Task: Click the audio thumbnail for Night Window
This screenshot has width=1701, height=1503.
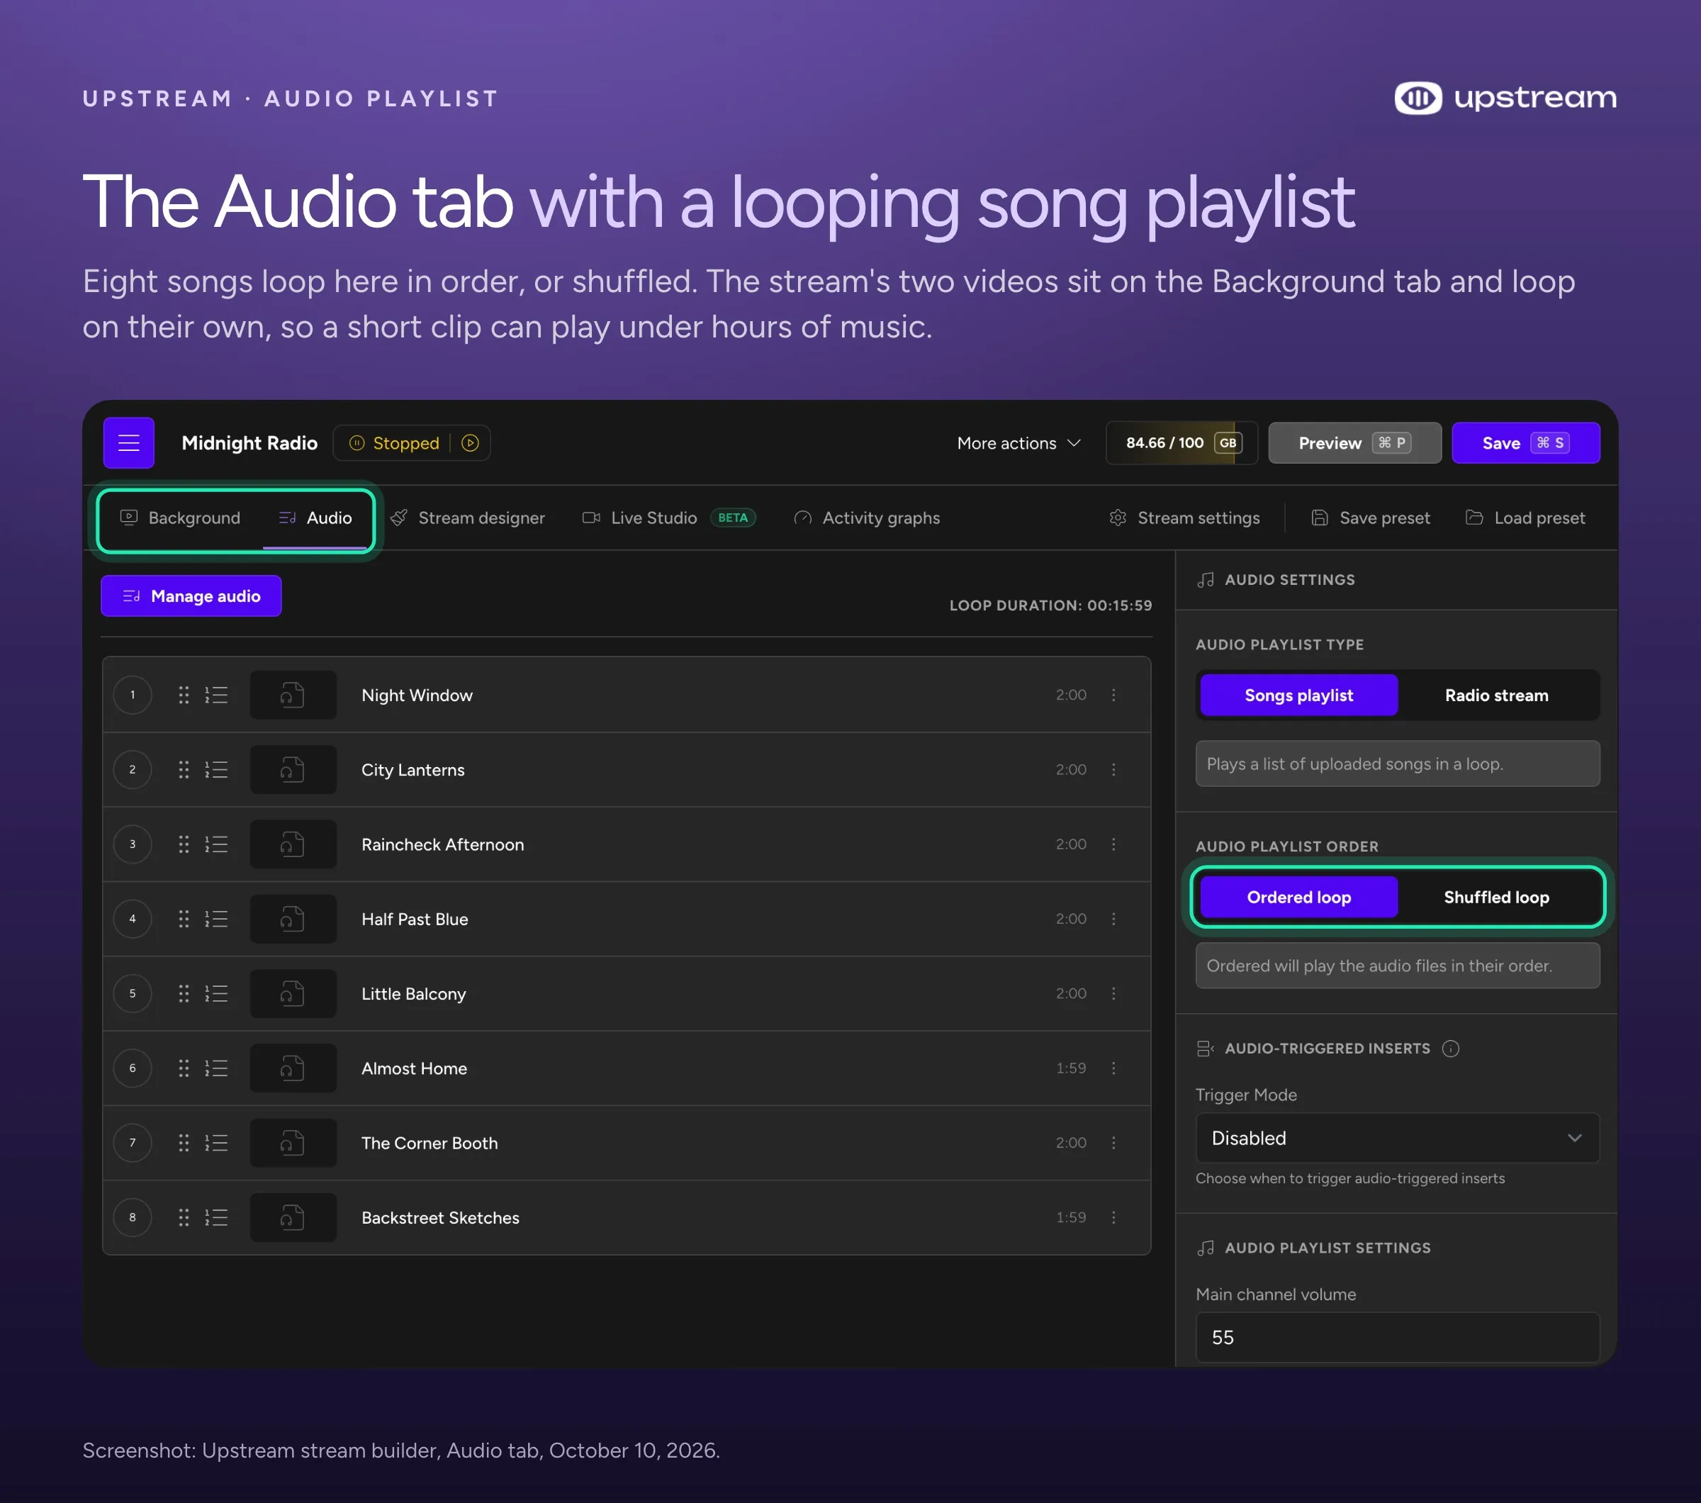Action: pos(293,695)
